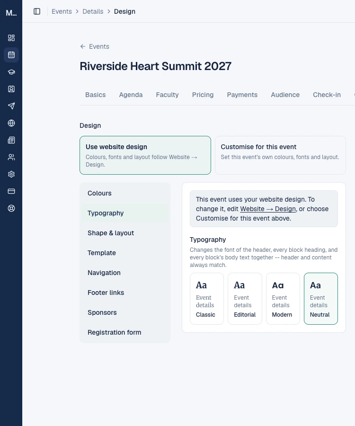355x426 pixels.
Task: Switch to the Basics tab
Action: (x=95, y=95)
